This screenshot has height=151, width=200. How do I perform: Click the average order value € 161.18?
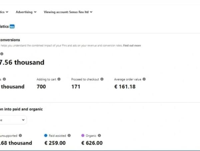coord(125,87)
